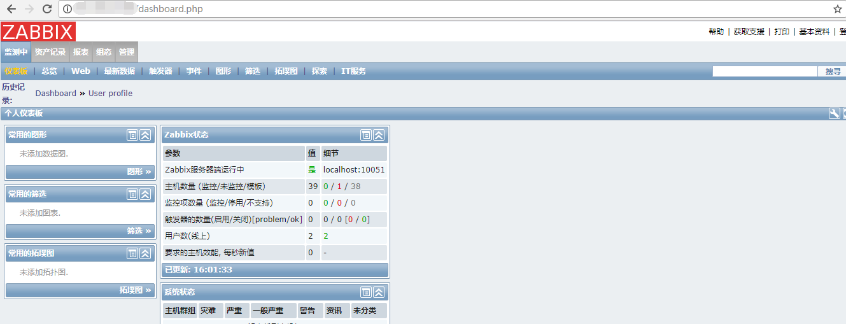Open User profile history breadcrumb

pos(111,93)
